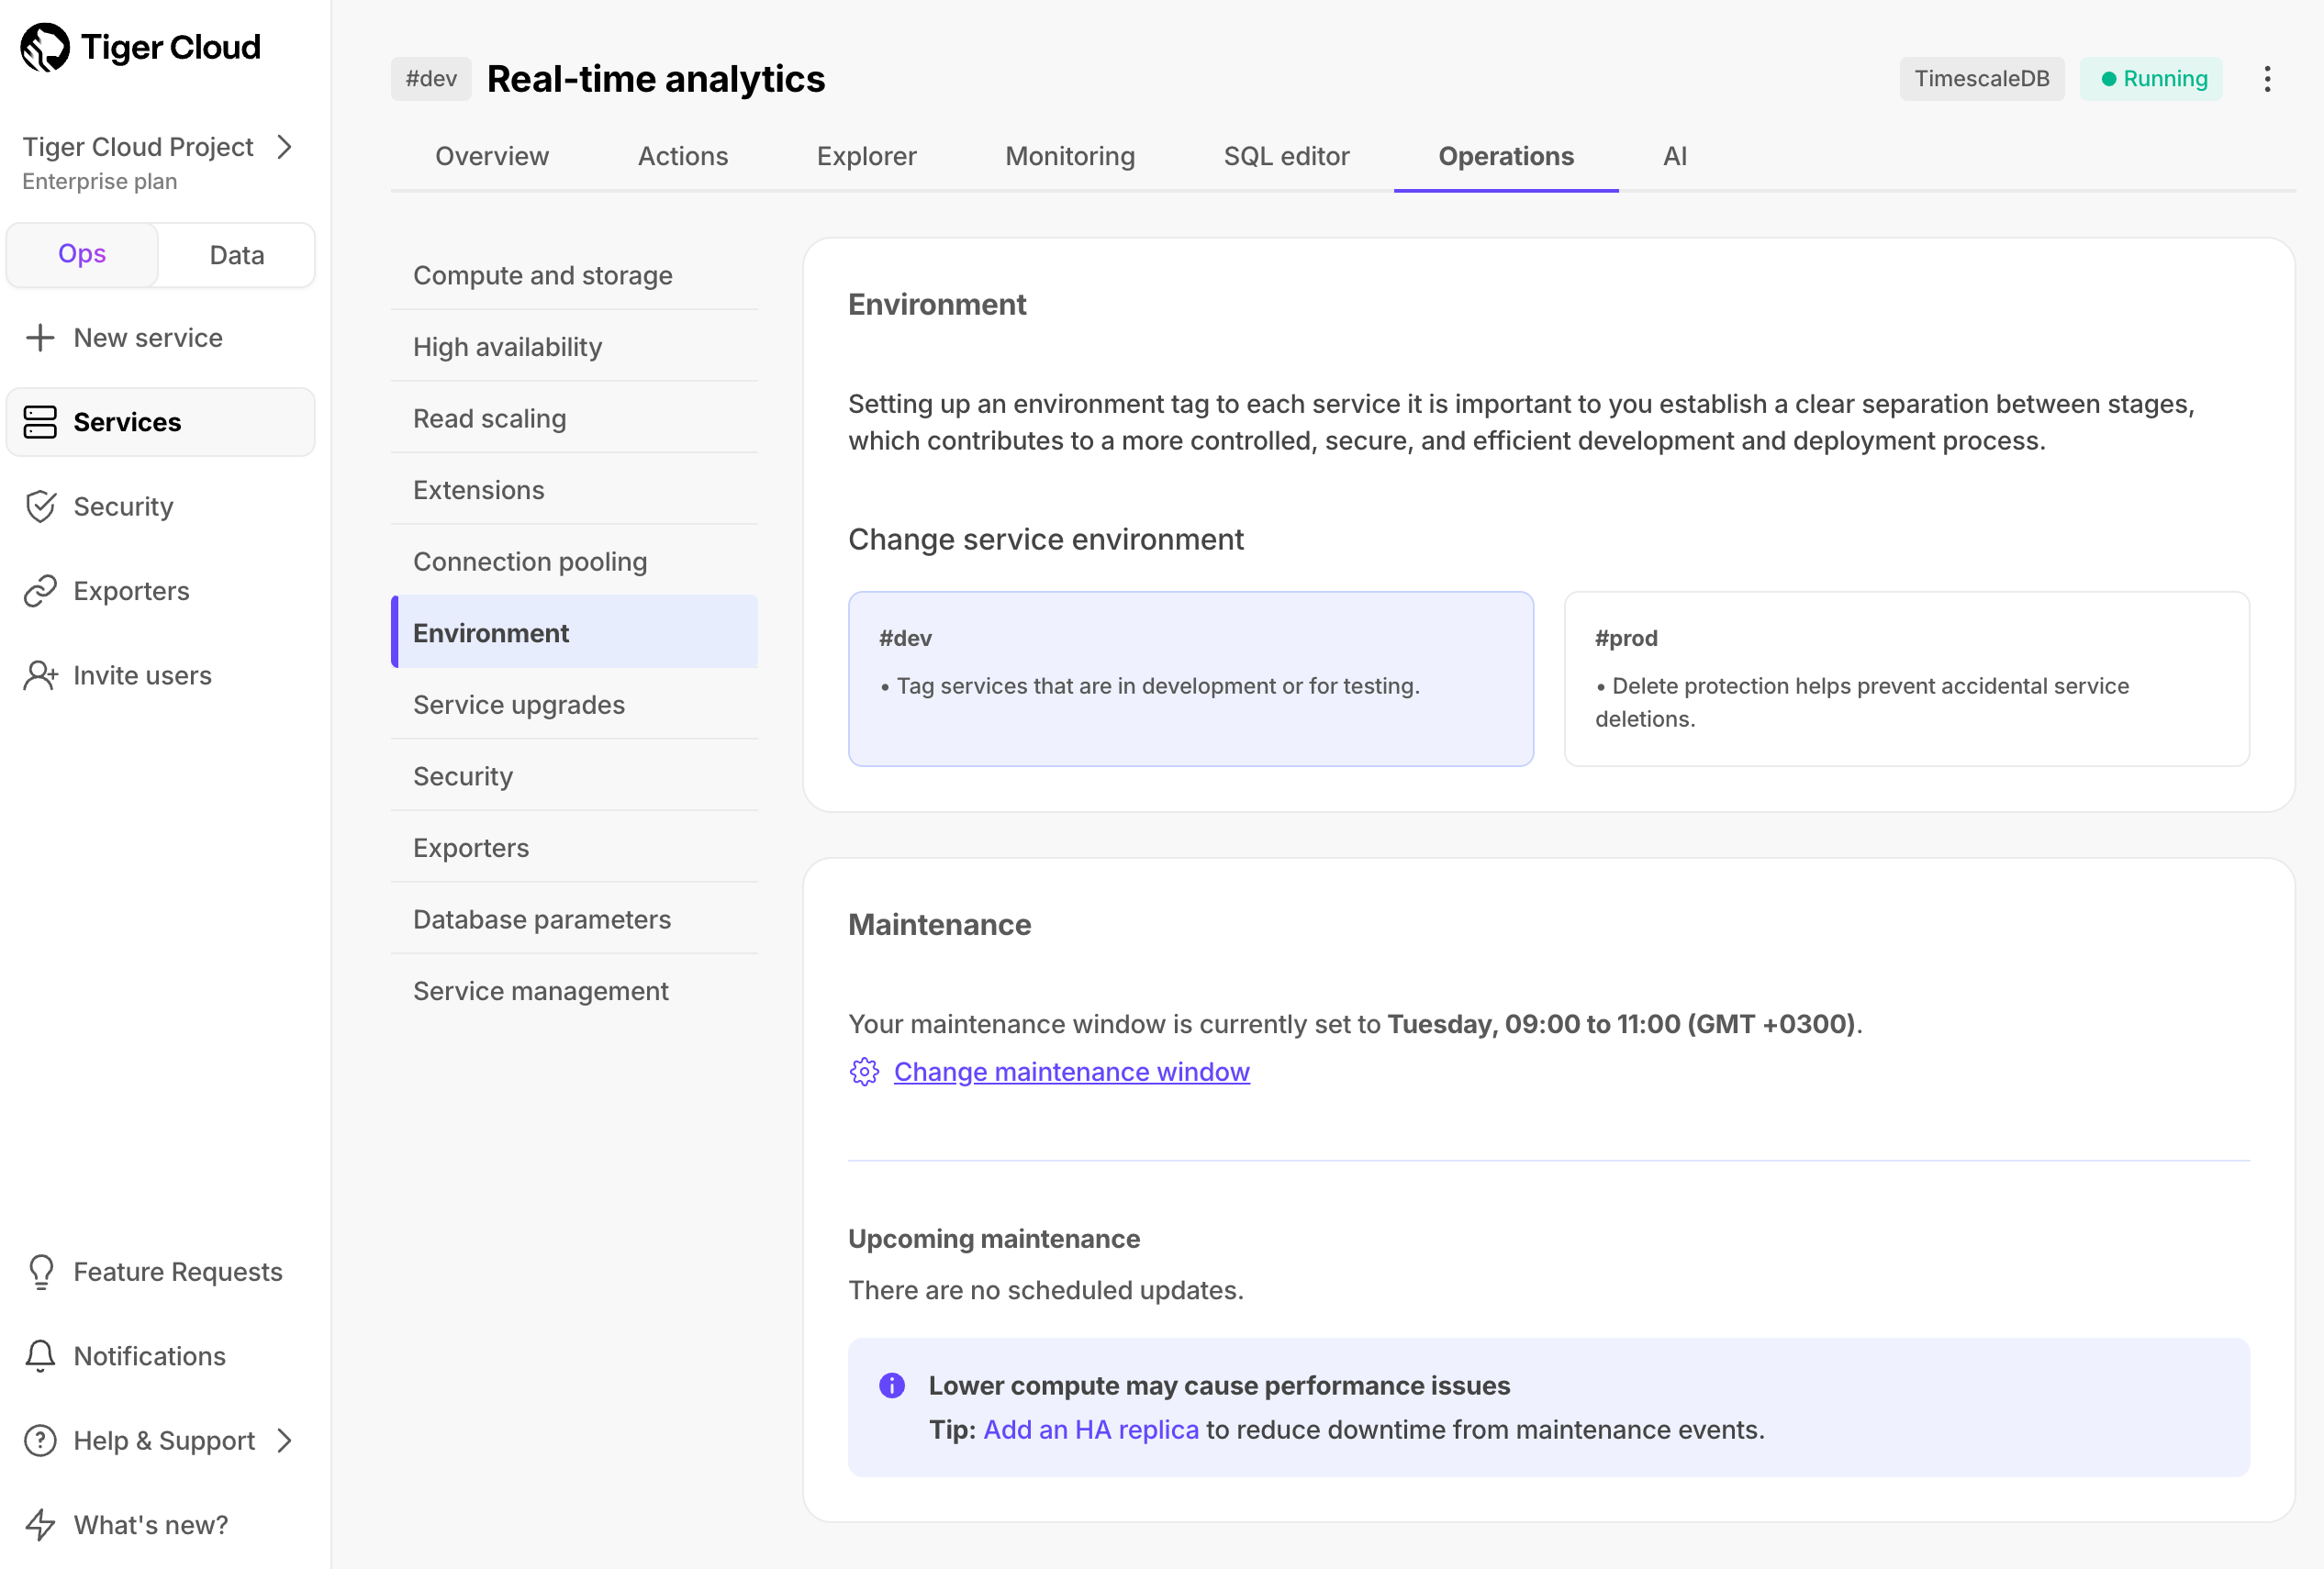This screenshot has height=1569, width=2324.
Task: Click the Help & Support question-mark icon
Action: [40, 1441]
